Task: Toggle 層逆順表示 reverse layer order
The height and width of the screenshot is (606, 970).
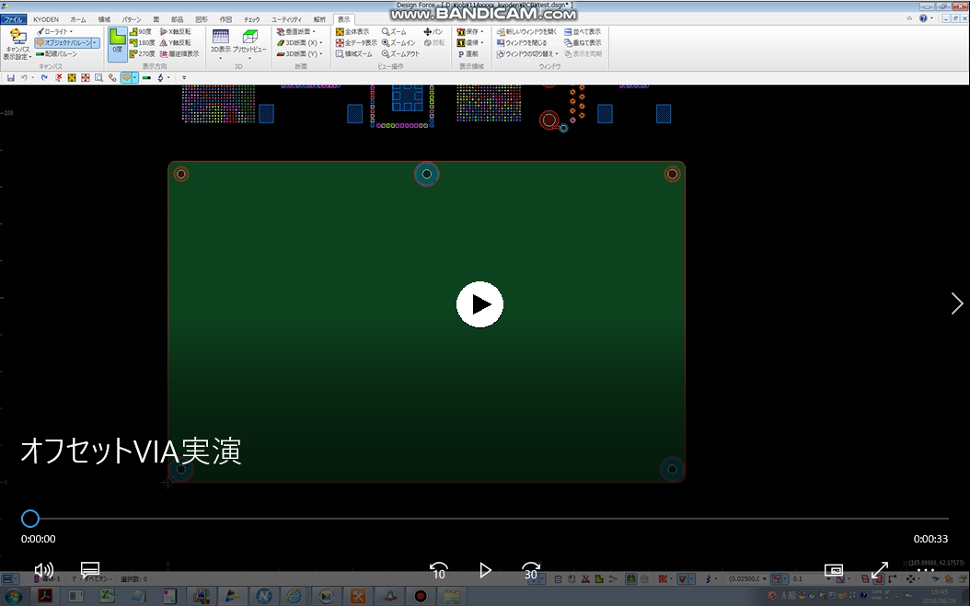Action: (x=179, y=54)
